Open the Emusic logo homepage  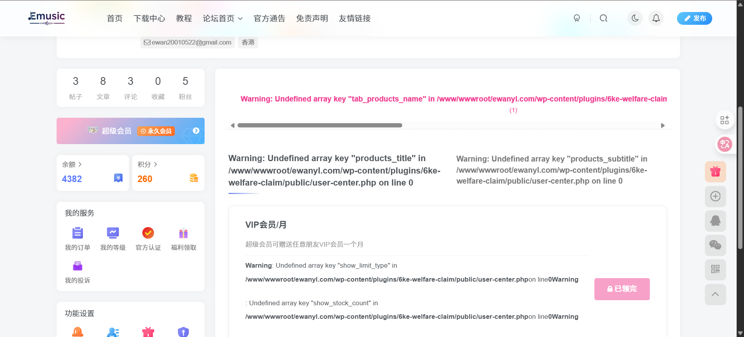pyautogui.click(x=46, y=18)
